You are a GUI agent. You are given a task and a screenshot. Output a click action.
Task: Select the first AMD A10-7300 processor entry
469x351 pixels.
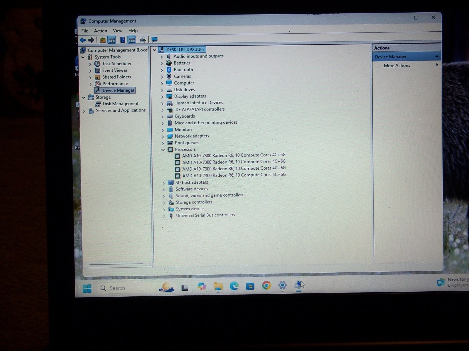[x=234, y=155]
